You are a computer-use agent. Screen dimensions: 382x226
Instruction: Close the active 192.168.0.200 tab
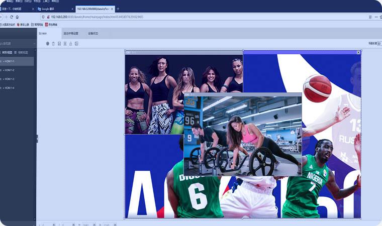tap(112, 9)
